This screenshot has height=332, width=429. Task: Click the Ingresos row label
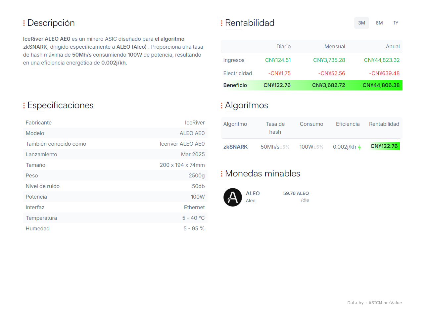tap(234, 60)
